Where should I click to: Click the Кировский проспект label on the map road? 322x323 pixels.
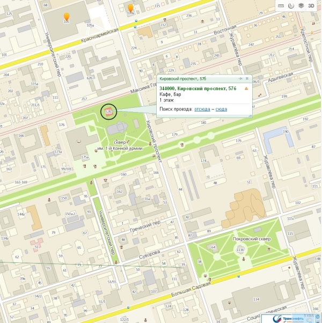click(x=153, y=142)
